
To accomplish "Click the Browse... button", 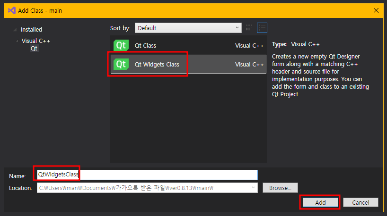I will coord(280,188).
